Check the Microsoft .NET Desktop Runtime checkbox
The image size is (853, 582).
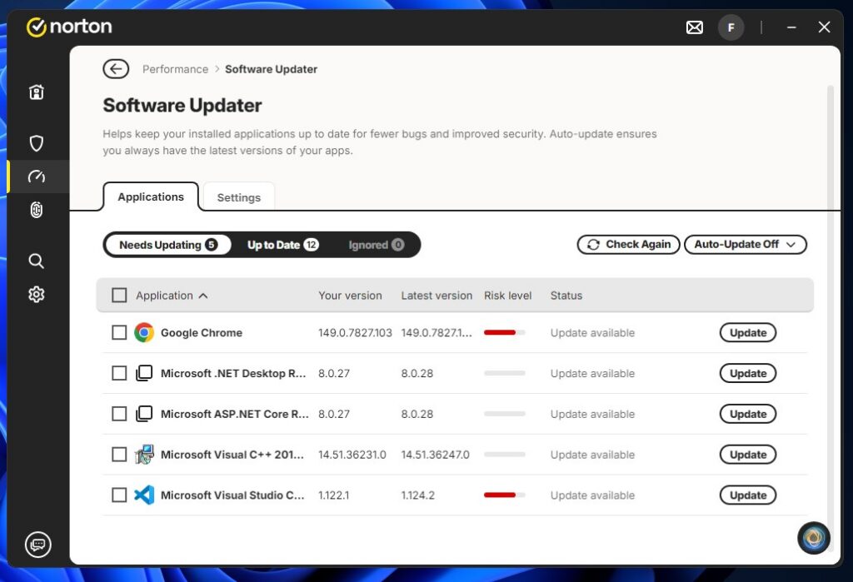(x=119, y=373)
